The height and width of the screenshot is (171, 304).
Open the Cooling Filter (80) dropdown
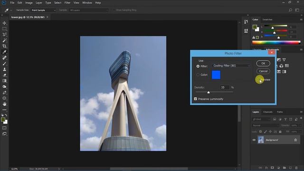coord(231,66)
